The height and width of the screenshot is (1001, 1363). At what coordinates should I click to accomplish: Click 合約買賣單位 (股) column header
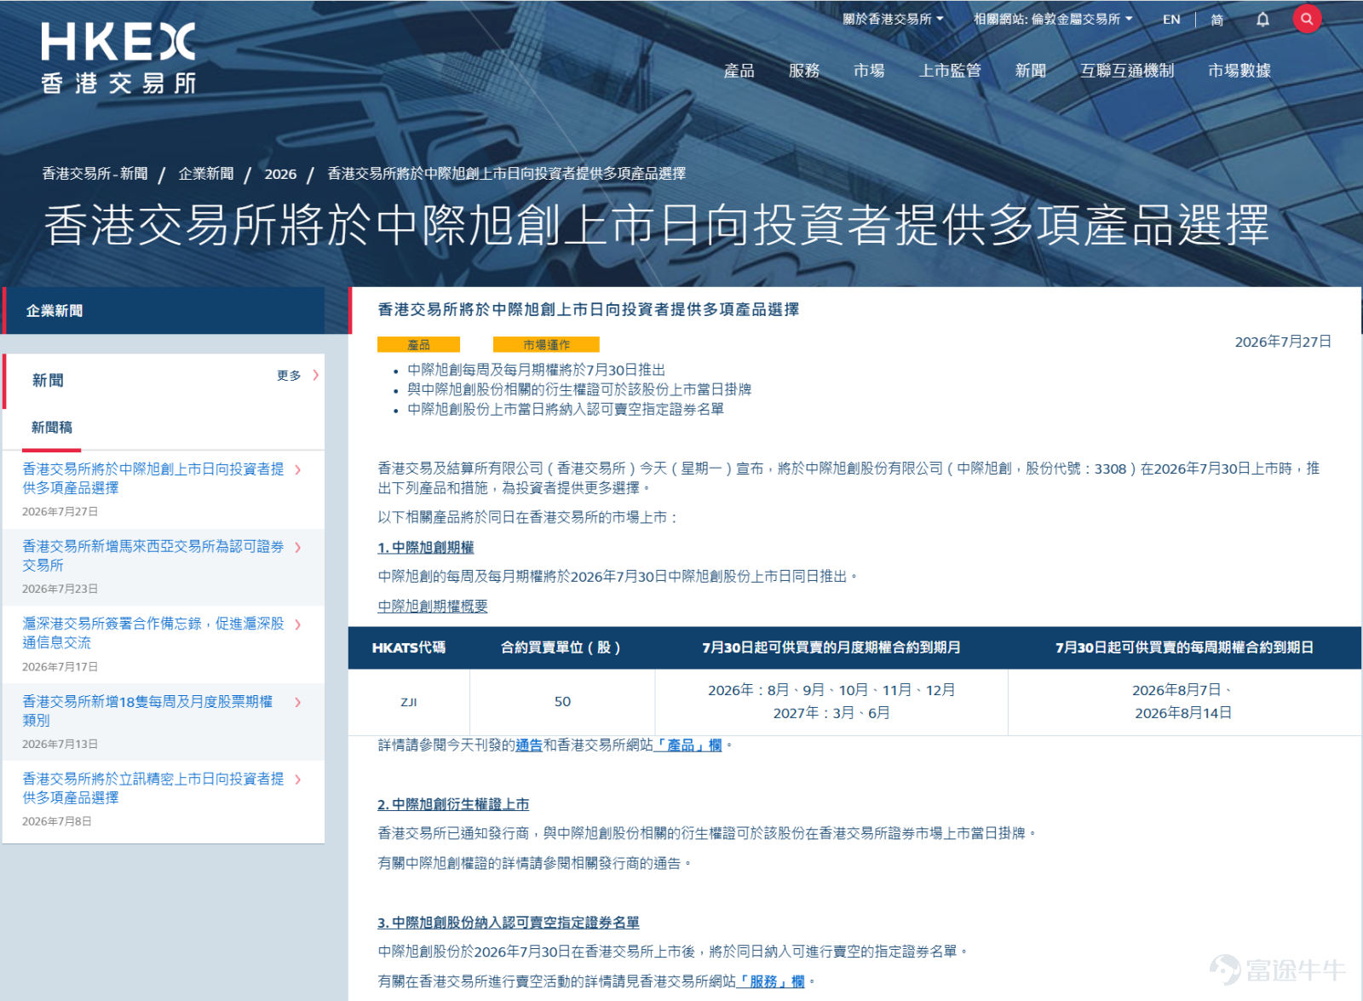561,647
